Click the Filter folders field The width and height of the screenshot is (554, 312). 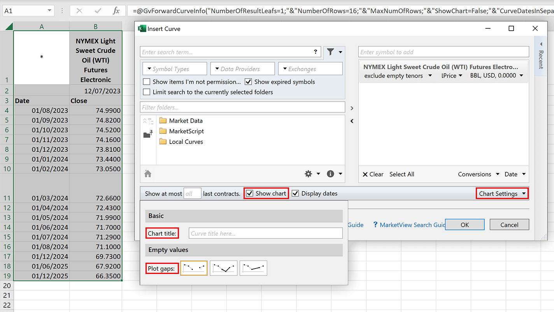[242, 107]
